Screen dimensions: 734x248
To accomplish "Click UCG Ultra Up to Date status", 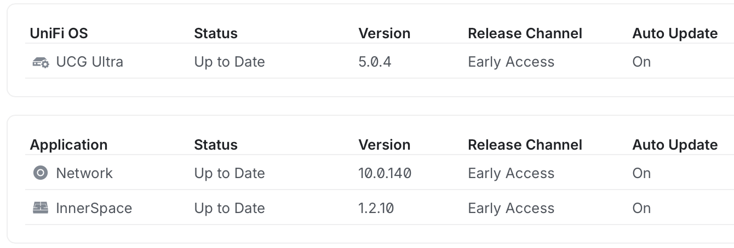I will [x=229, y=62].
